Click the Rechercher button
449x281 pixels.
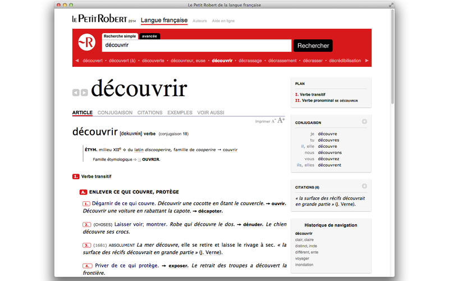pyautogui.click(x=313, y=46)
